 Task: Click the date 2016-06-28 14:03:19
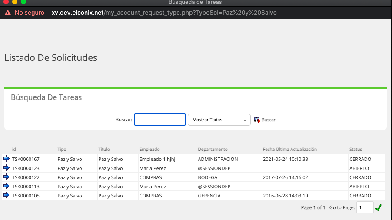[x=285, y=196]
